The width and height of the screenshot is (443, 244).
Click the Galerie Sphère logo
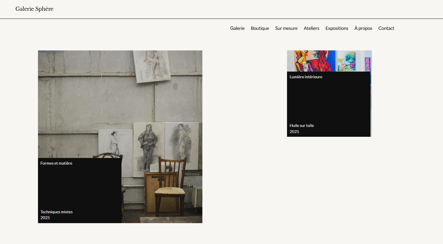(34, 9)
